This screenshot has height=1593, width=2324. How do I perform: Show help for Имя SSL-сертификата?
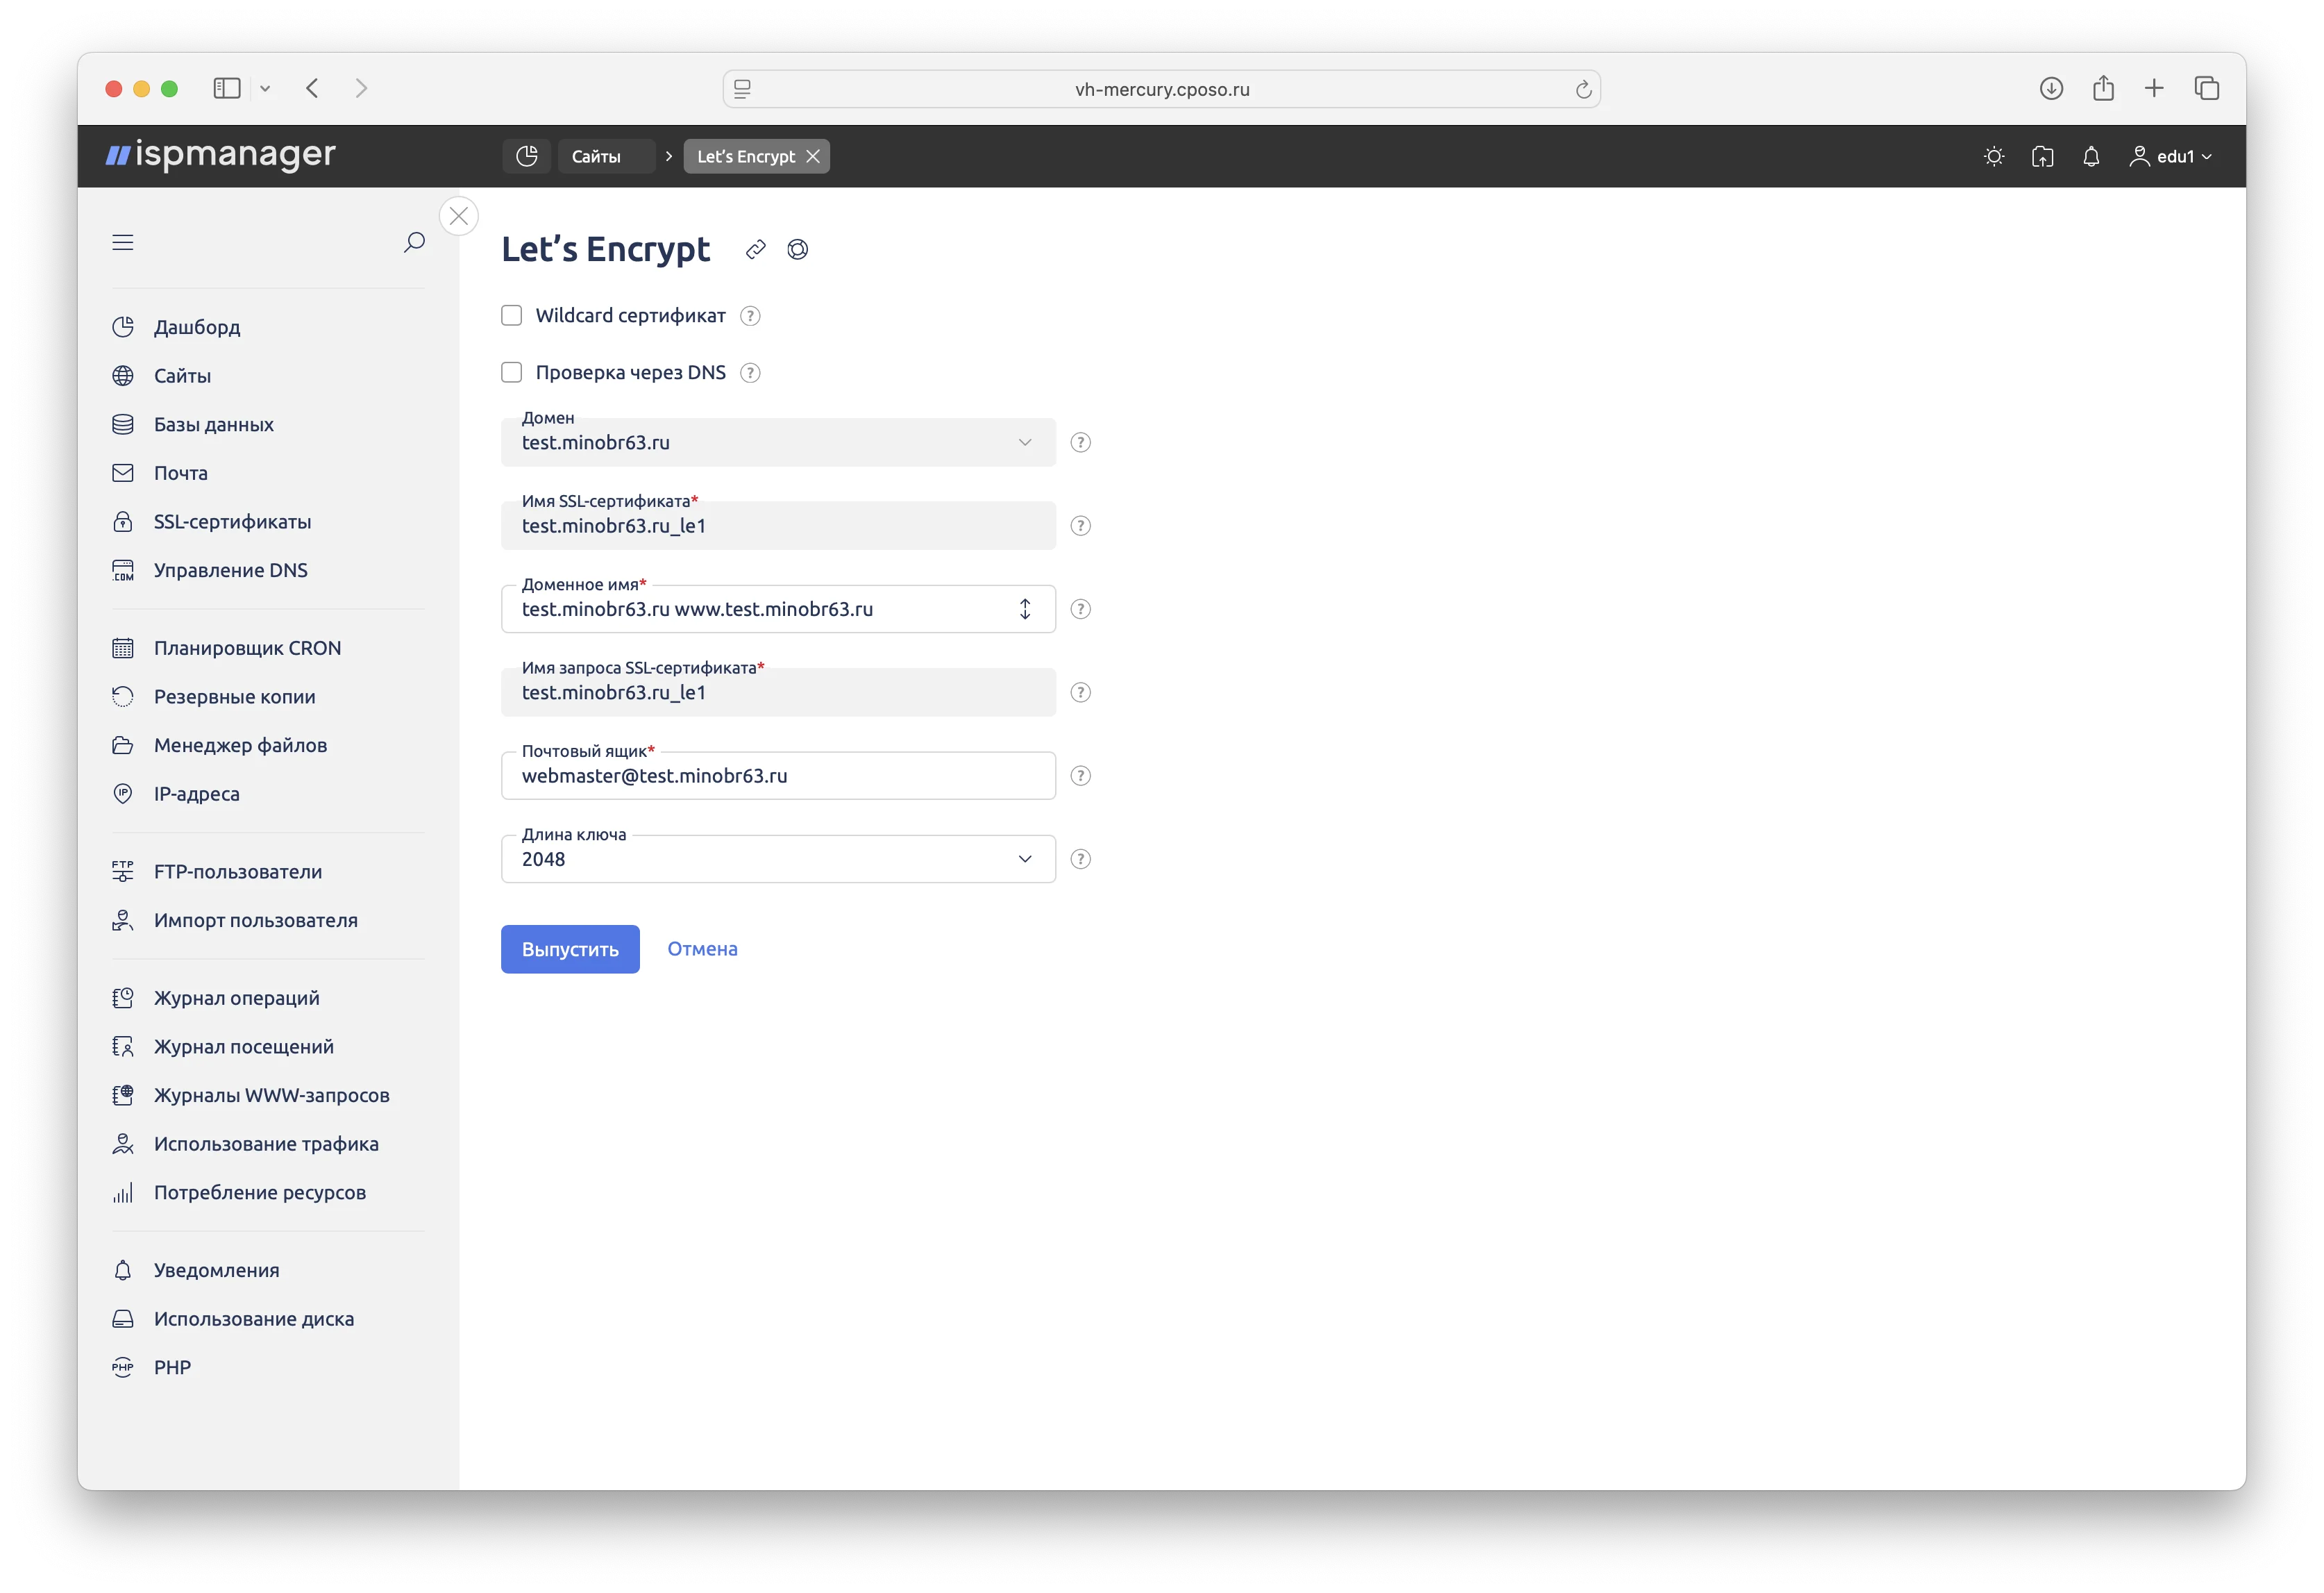[1081, 526]
